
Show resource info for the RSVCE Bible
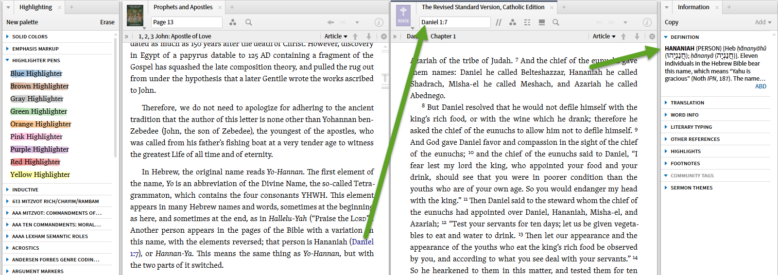647,22
